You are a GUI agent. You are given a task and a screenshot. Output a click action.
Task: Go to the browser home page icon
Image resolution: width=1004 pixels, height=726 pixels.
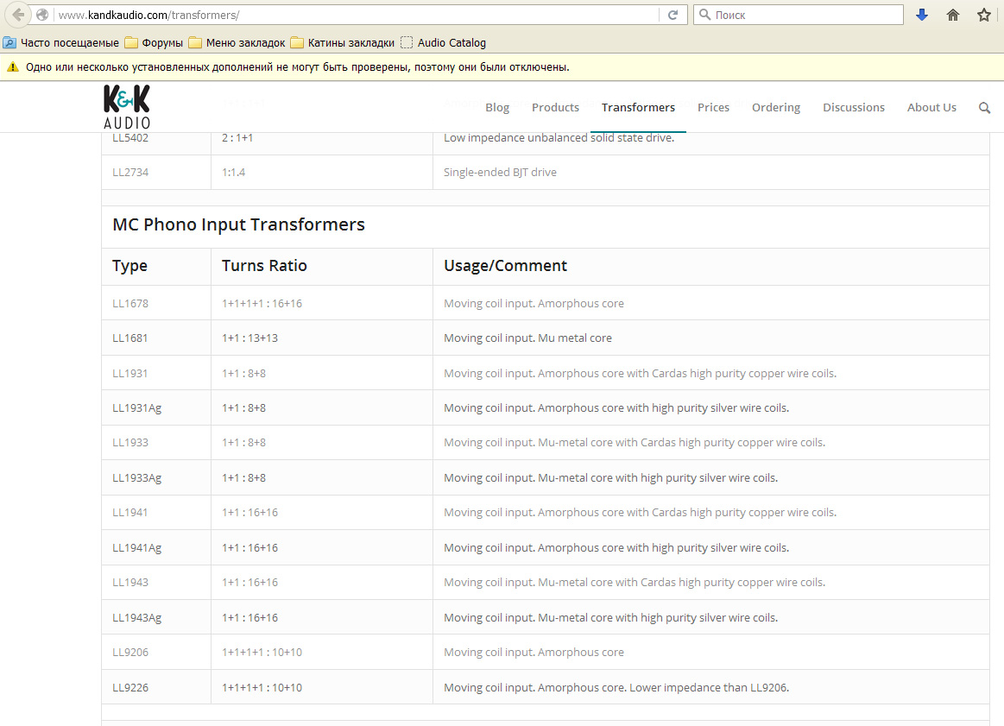tap(953, 15)
